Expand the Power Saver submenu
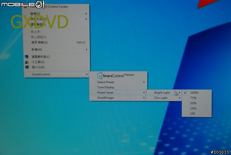 click(x=118, y=92)
